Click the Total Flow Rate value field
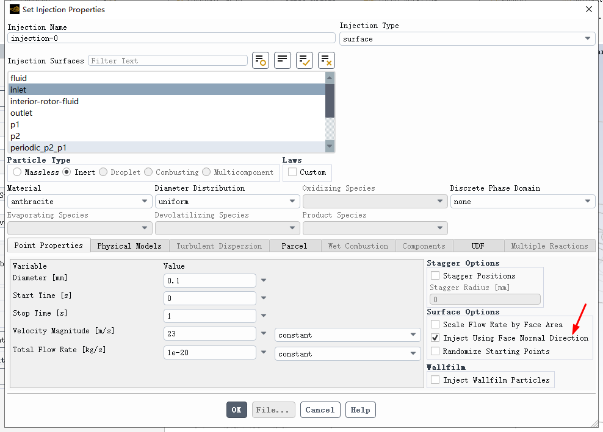Image resolution: width=603 pixels, height=432 pixels. tap(209, 352)
